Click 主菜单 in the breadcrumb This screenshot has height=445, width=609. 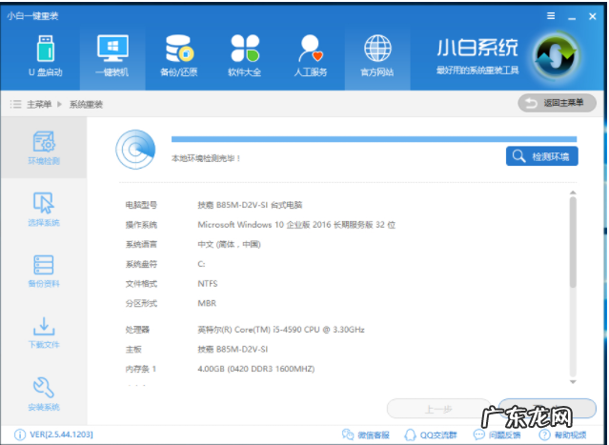[x=38, y=104]
